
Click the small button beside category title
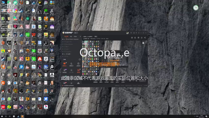tap(96, 36)
